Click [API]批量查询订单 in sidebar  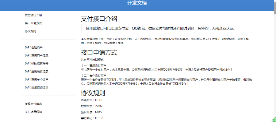coord(36,88)
